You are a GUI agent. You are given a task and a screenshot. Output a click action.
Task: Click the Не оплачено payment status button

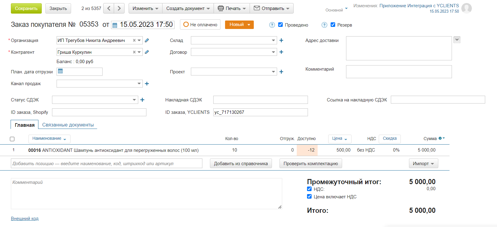click(200, 25)
